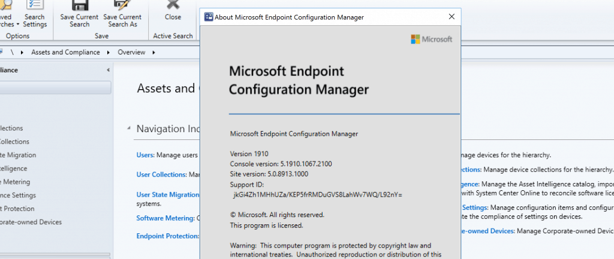Click the Version 1910 text
The width and height of the screenshot is (614, 259).
pyautogui.click(x=249, y=154)
